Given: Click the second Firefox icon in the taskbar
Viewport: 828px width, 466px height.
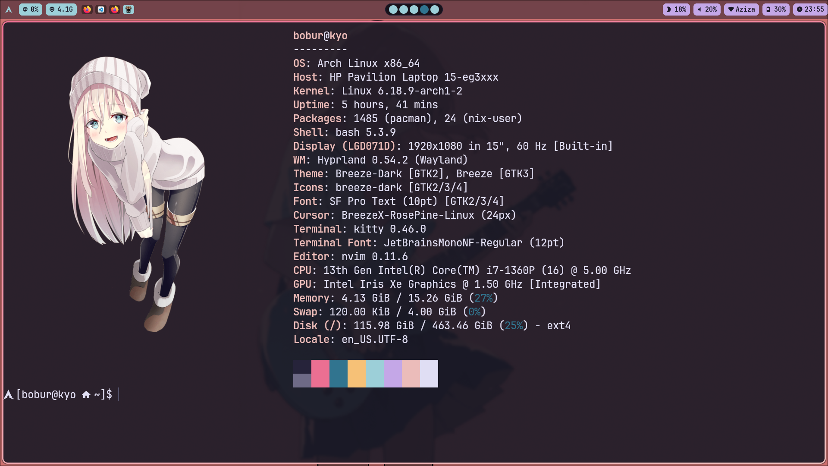Looking at the screenshot, I should point(115,9).
